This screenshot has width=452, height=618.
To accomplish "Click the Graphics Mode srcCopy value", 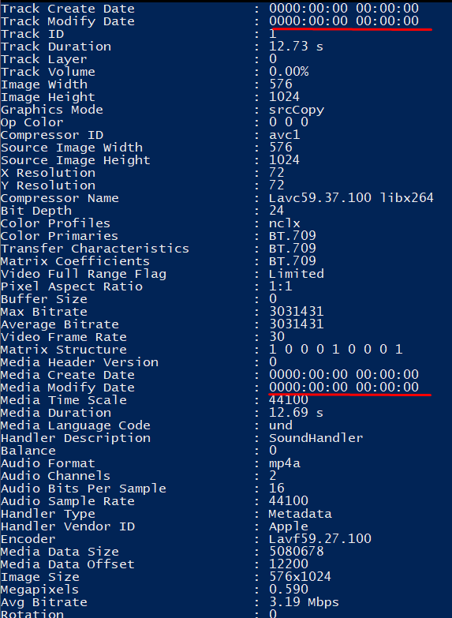I will pyautogui.click(x=297, y=110).
